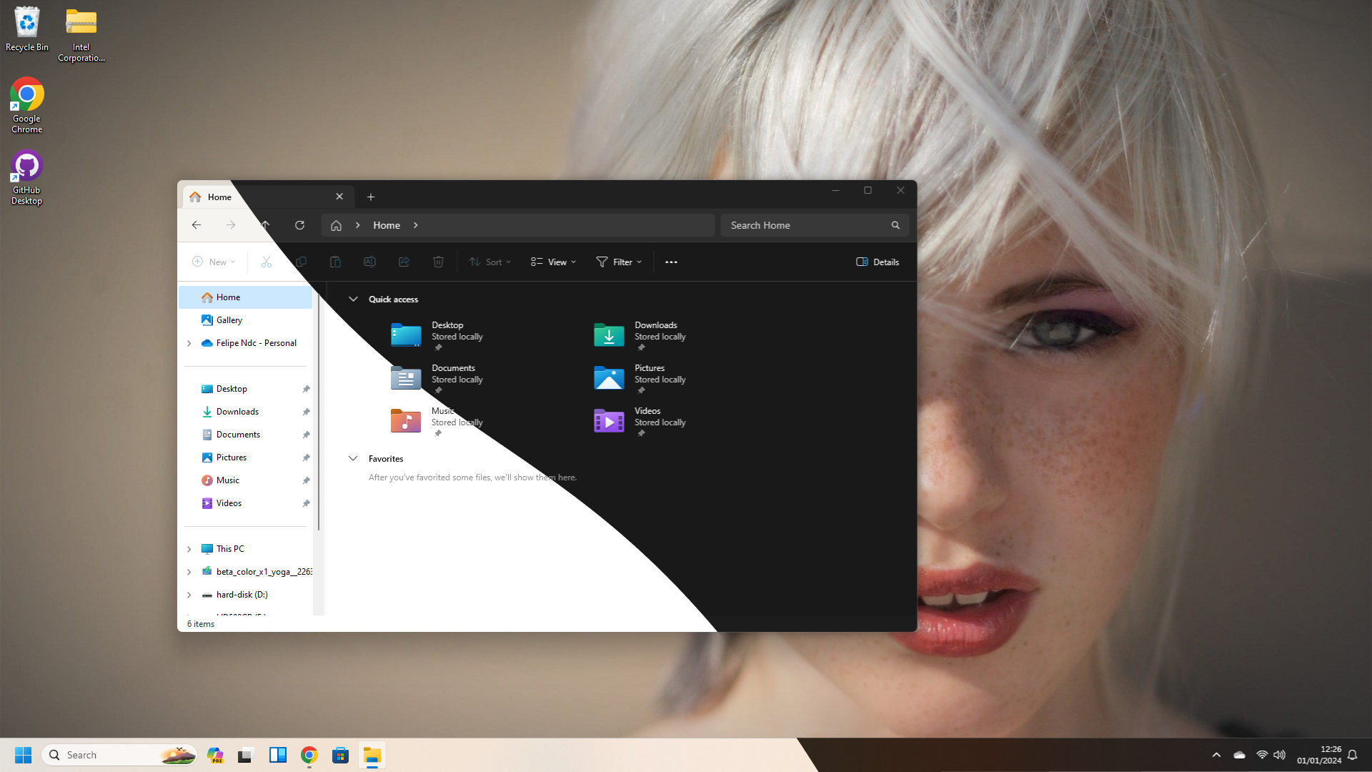This screenshot has width=1372, height=772.
Task: Open Chrome from the taskbar
Action: point(309,755)
